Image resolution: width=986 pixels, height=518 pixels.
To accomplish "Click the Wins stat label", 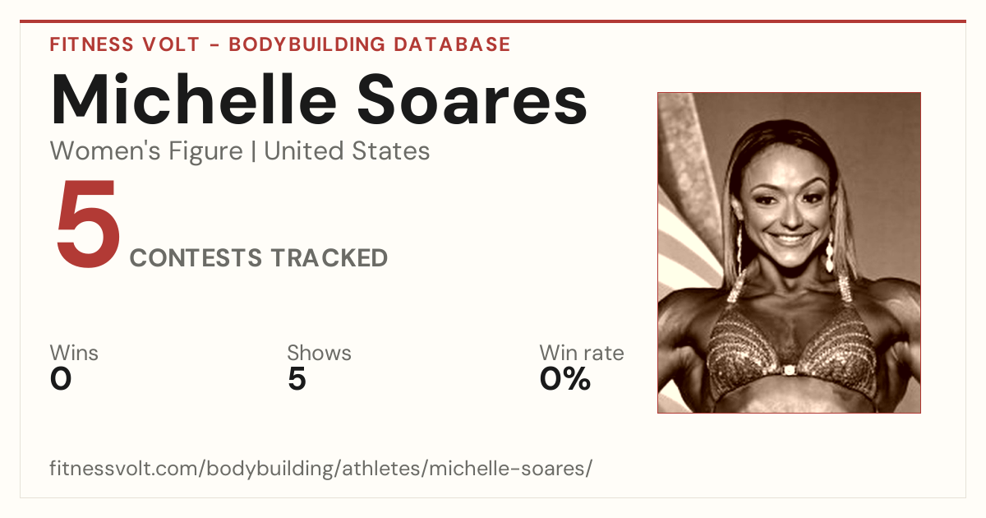I will tap(74, 354).
